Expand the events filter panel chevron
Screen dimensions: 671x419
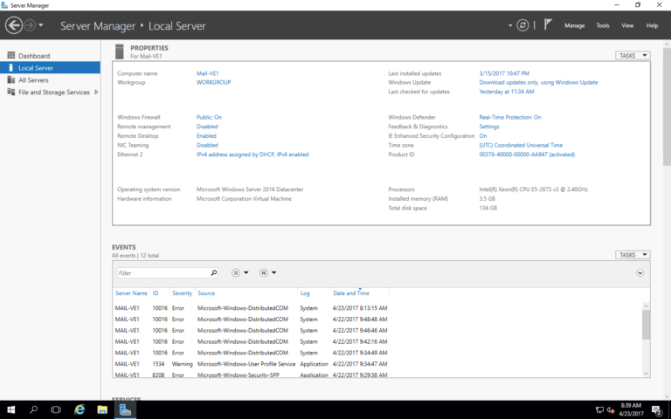pyautogui.click(x=640, y=272)
